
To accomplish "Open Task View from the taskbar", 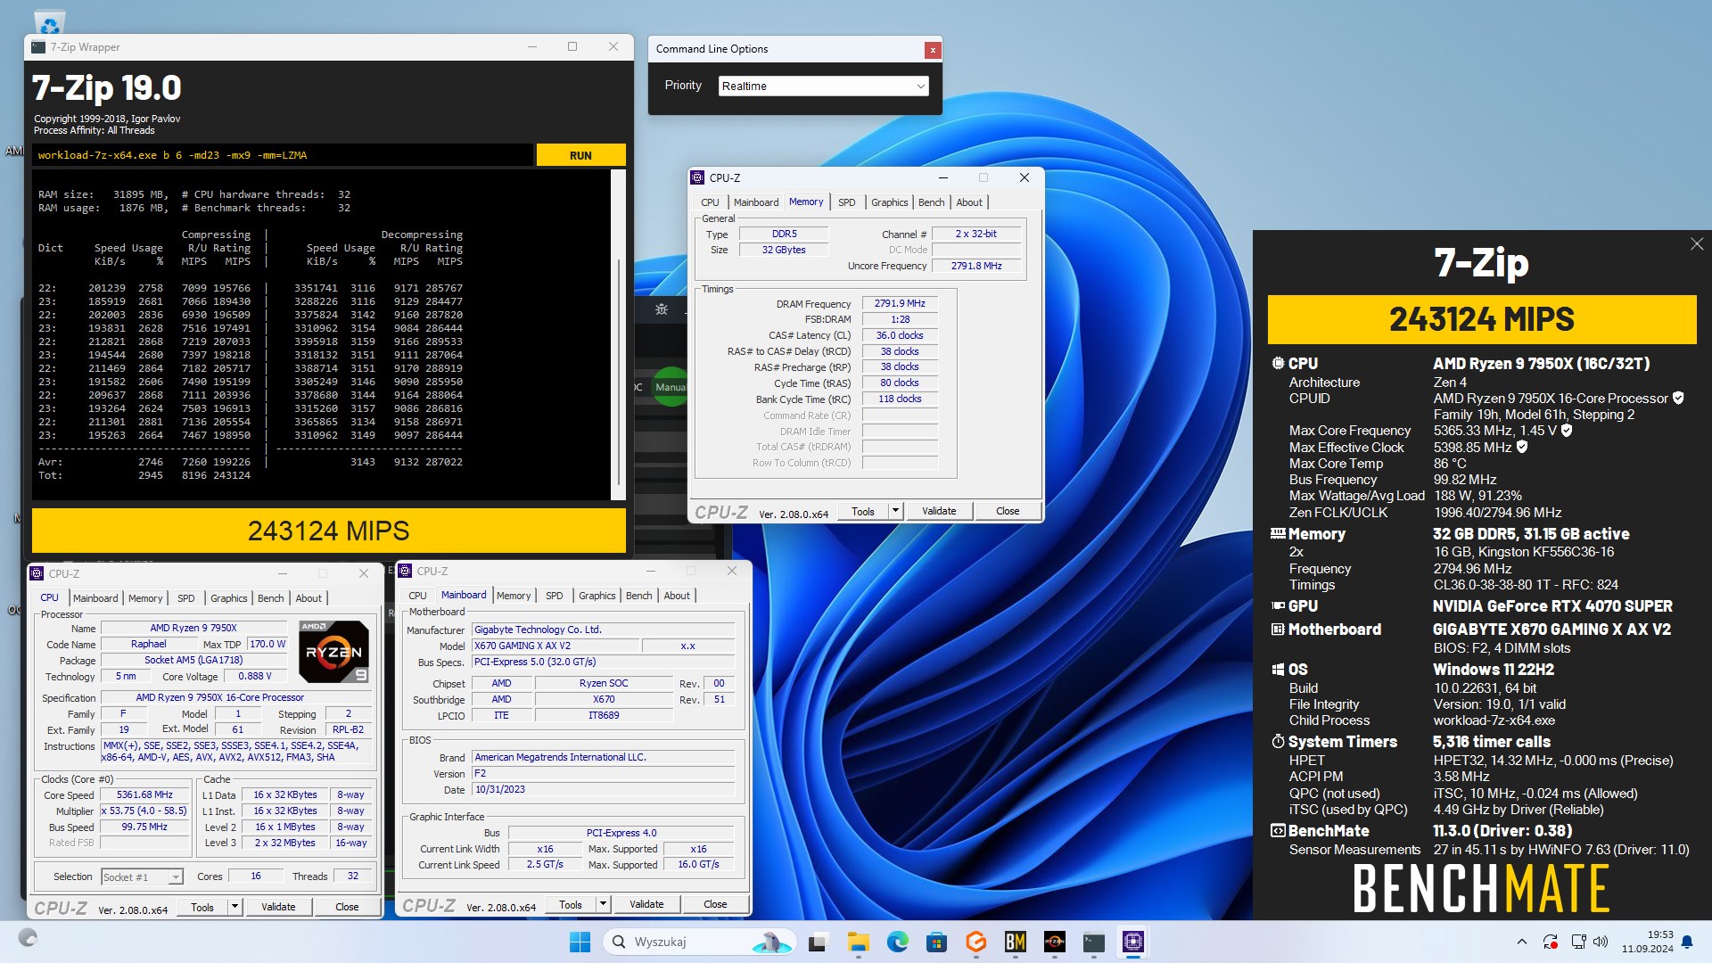I will coord(818,942).
